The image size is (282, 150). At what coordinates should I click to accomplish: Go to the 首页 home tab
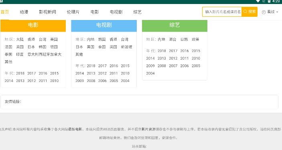(x=5, y=12)
